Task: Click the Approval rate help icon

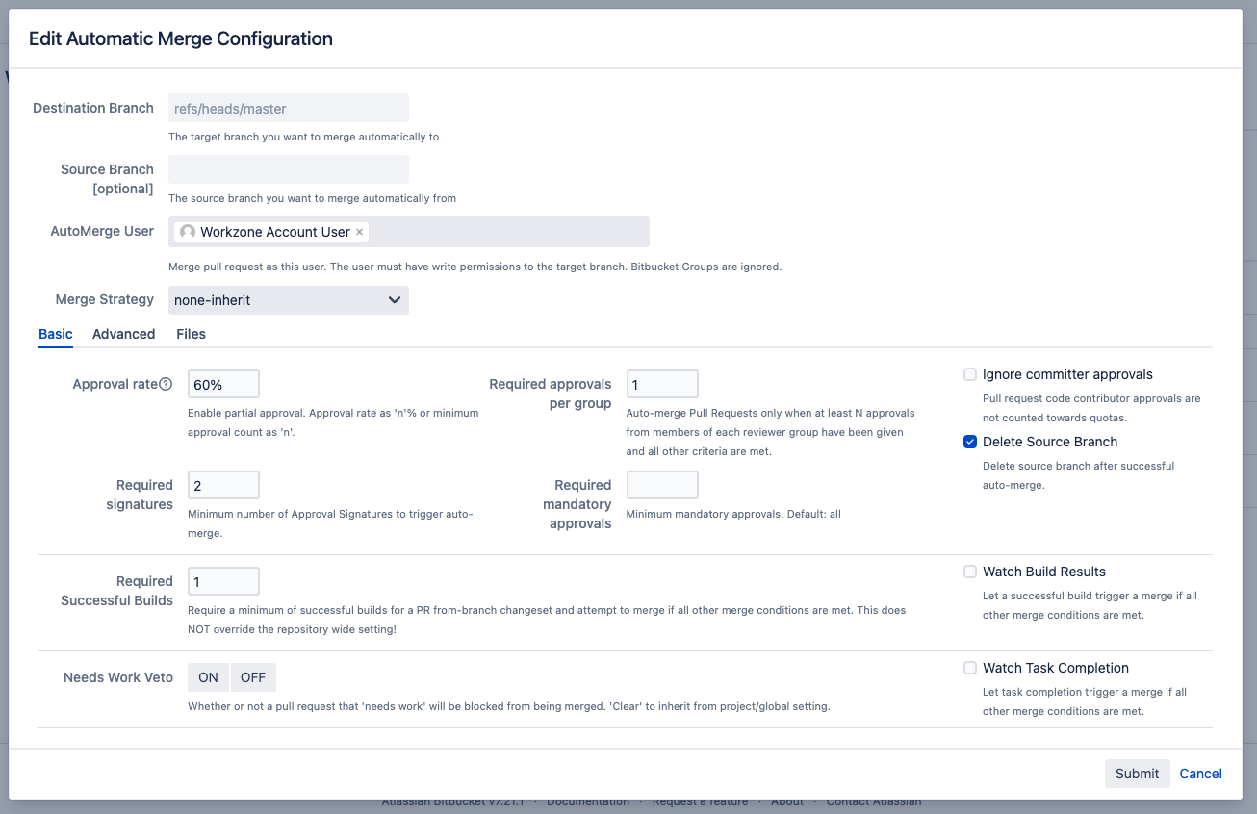Action: 165,383
